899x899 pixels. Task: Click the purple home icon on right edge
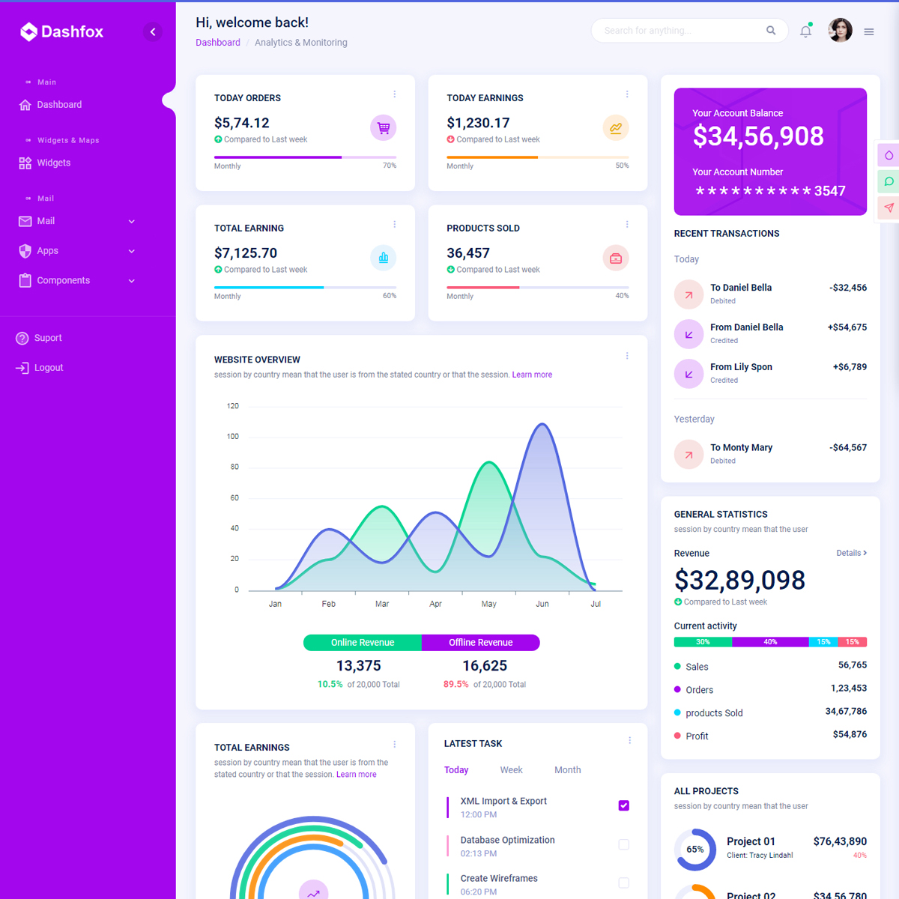coord(889,155)
